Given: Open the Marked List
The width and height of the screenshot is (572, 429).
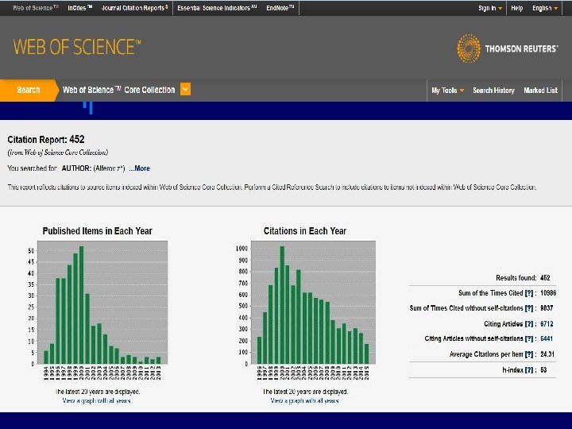Looking at the screenshot, I should [541, 90].
